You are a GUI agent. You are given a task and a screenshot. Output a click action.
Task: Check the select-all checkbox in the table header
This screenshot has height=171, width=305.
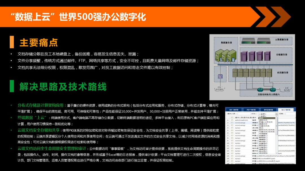(232, 118)
